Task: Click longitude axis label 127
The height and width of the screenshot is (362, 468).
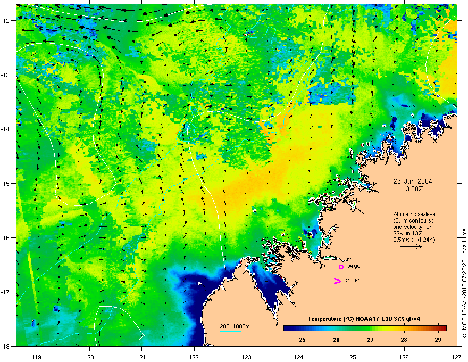Action: [x=457, y=357]
